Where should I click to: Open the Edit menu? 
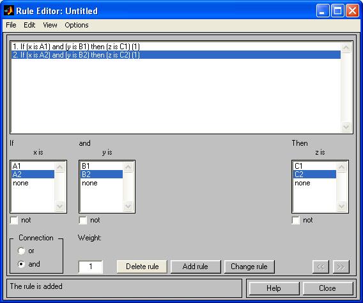(29, 25)
